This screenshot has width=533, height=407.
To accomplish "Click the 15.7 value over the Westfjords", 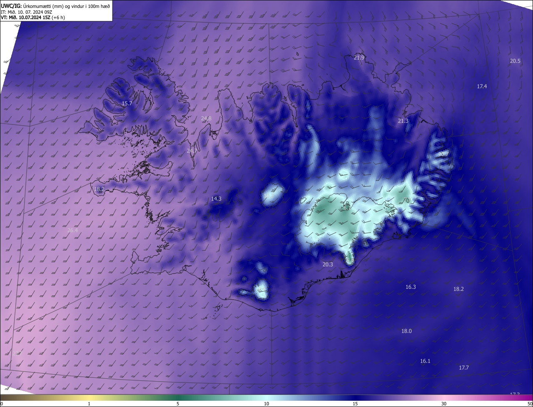I will (x=127, y=103).
